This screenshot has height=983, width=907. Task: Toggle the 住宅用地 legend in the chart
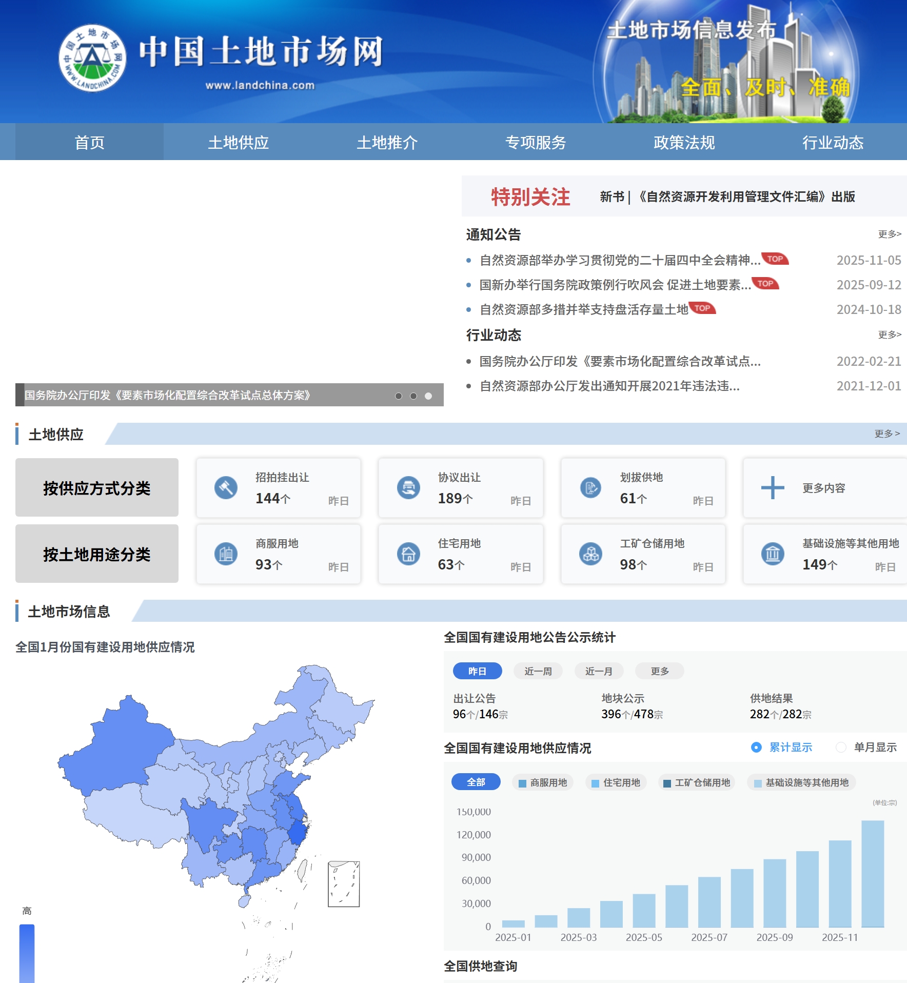(615, 782)
